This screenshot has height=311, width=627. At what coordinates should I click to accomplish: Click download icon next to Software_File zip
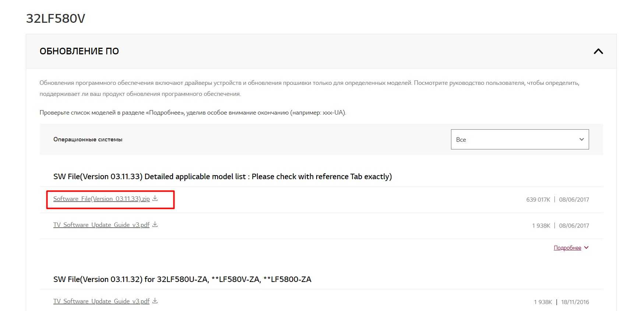point(155,199)
